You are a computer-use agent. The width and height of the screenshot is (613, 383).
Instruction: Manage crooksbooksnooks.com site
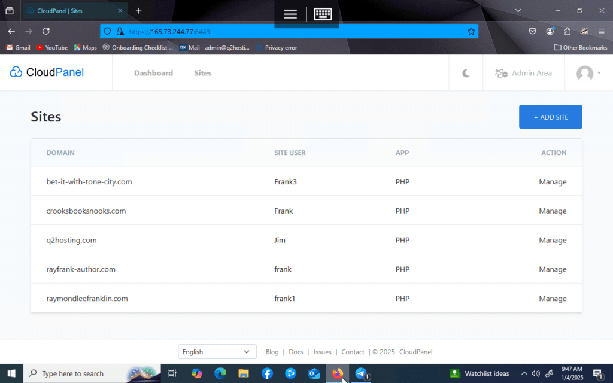pos(553,211)
